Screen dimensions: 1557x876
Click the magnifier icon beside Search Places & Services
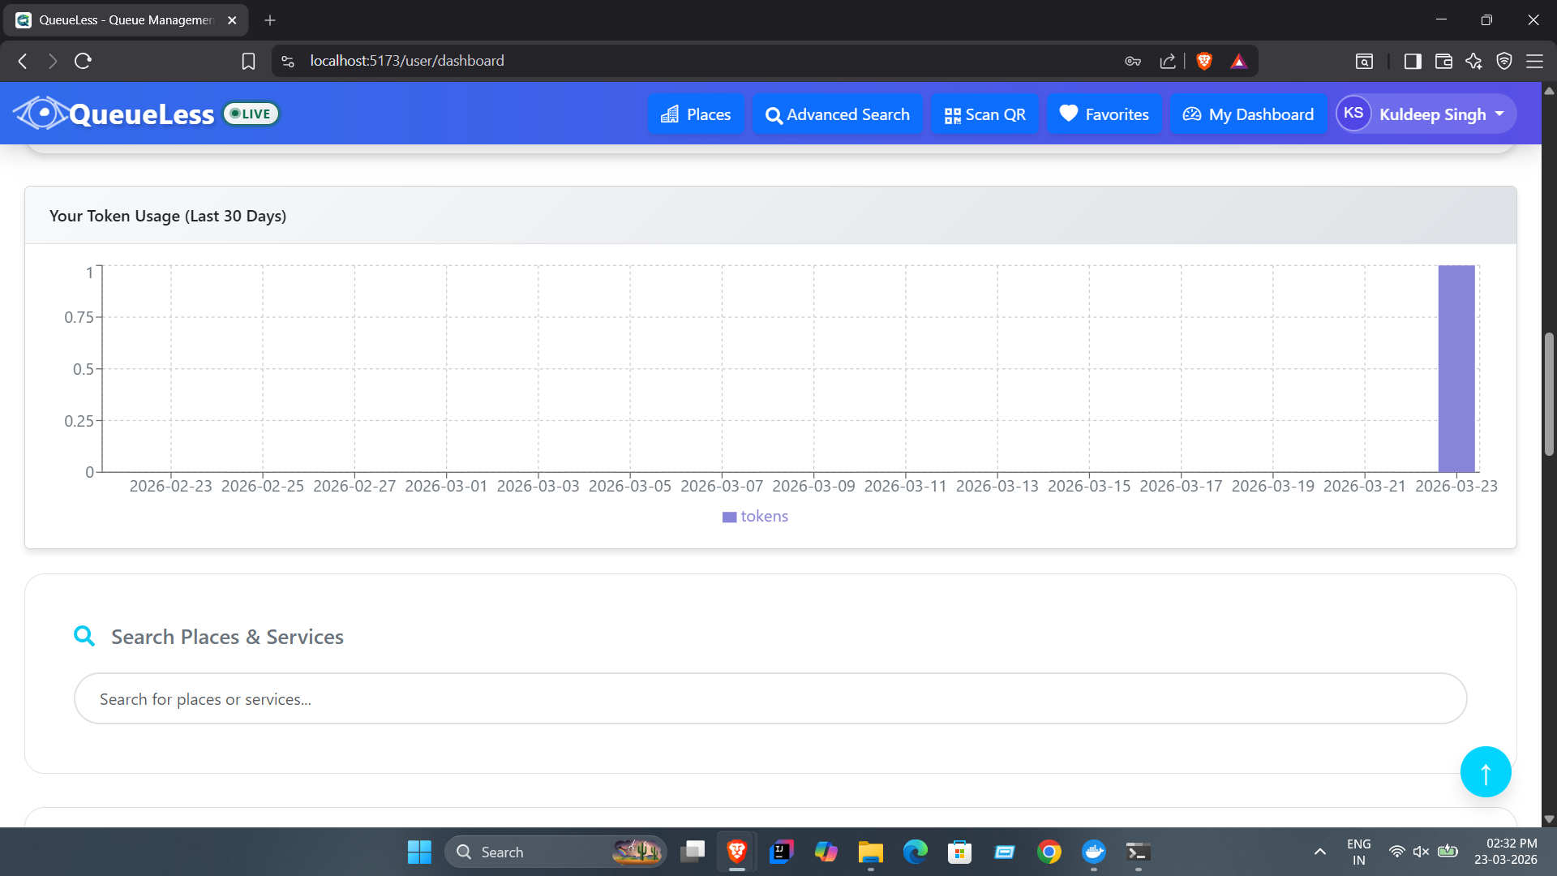84,636
